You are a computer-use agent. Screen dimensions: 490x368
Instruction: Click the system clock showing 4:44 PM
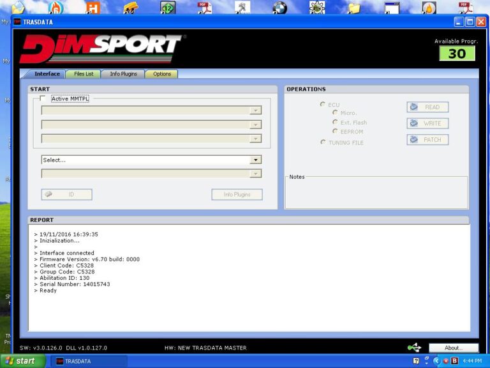click(472, 361)
